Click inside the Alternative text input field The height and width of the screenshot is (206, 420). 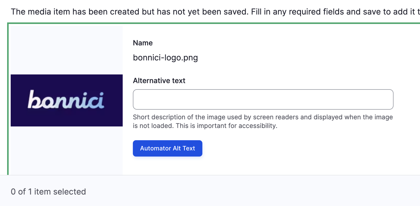(x=262, y=99)
